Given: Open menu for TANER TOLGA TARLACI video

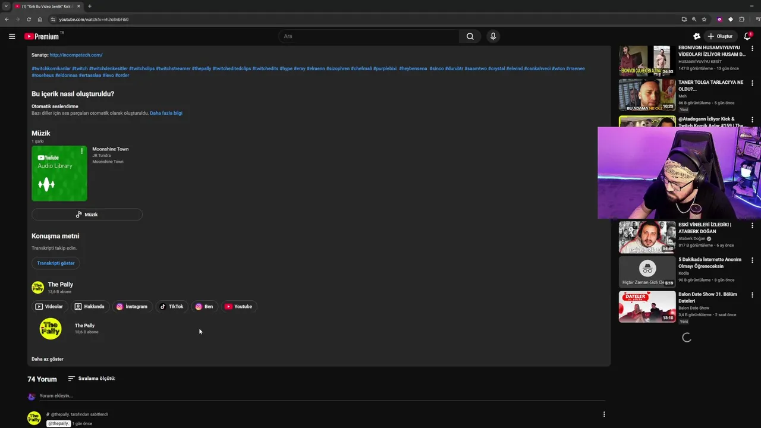Looking at the screenshot, I should point(752,83).
